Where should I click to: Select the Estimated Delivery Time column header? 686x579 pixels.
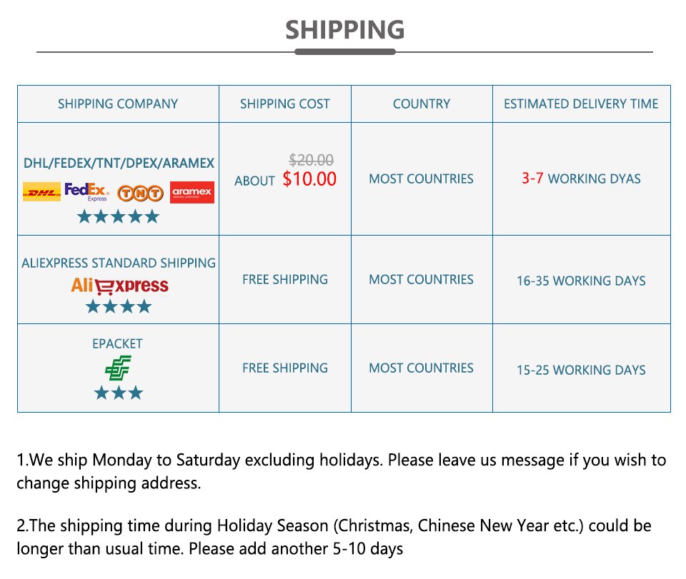(x=581, y=104)
